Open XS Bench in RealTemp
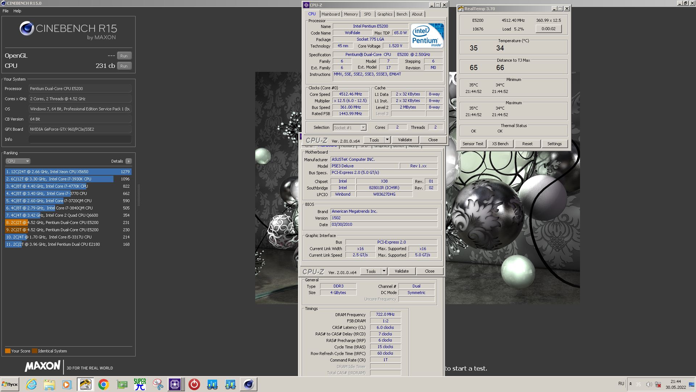 click(x=500, y=144)
